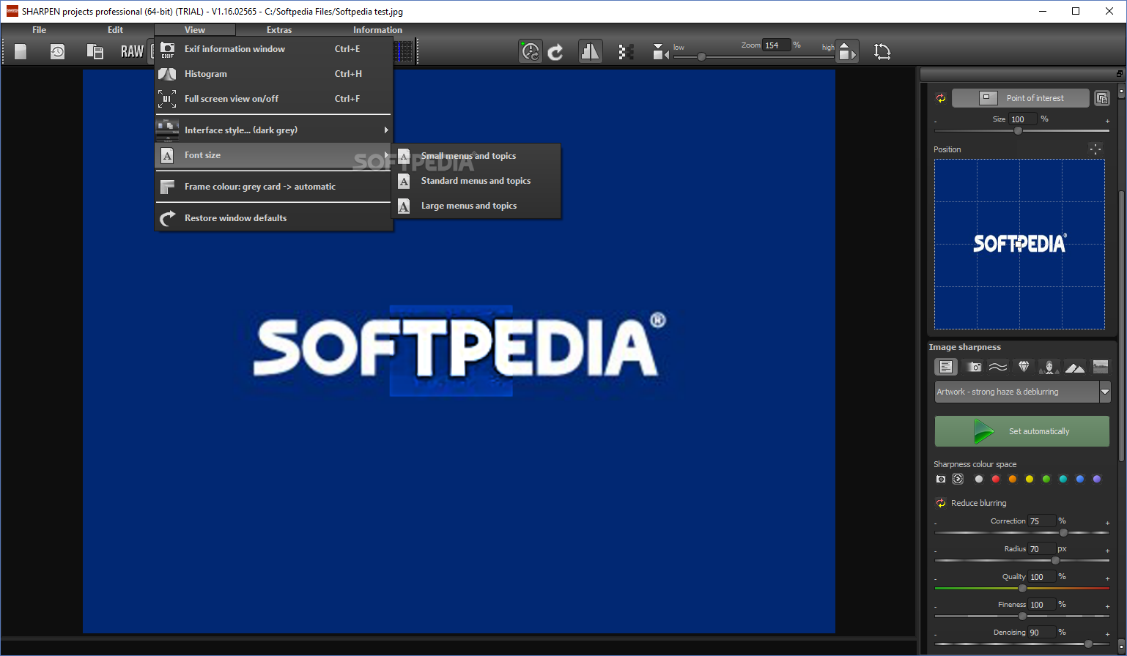Click the Reduce blurring reset arrows icon

(x=941, y=503)
